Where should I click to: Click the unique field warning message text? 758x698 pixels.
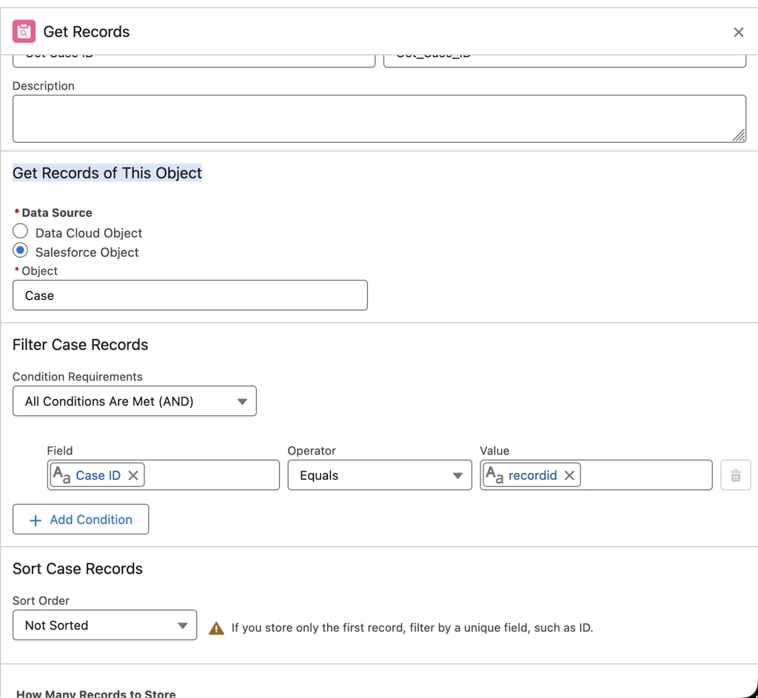[x=412, y=628]
